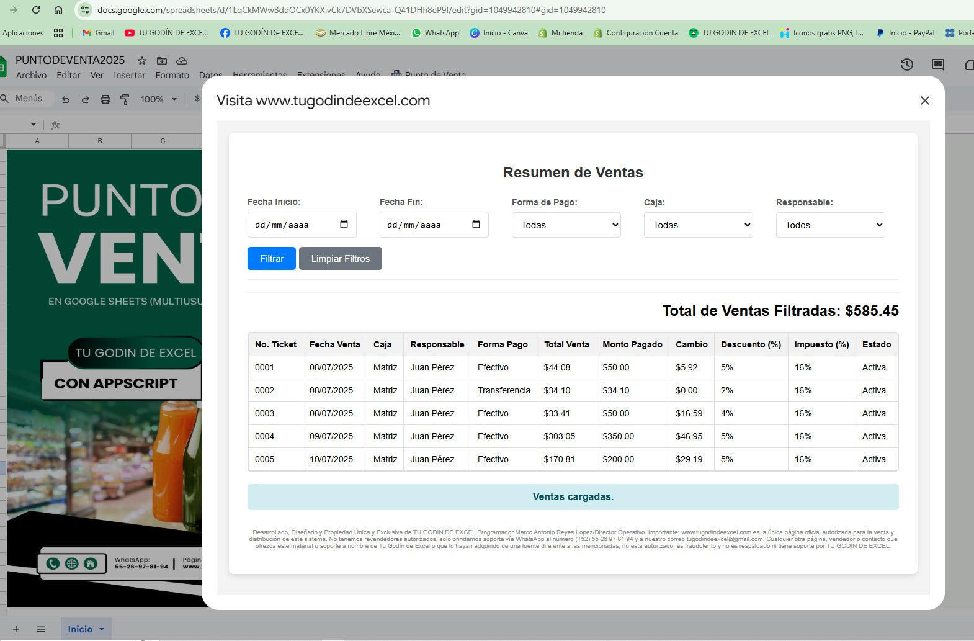The image size is (974, 641).
Task: Click ticket number 0004 cell
Action: pos(275,436)
